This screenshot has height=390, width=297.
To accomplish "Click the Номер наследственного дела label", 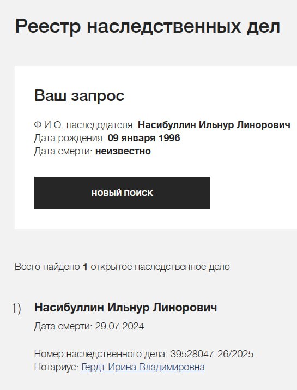I will click(x=101, y=354).
